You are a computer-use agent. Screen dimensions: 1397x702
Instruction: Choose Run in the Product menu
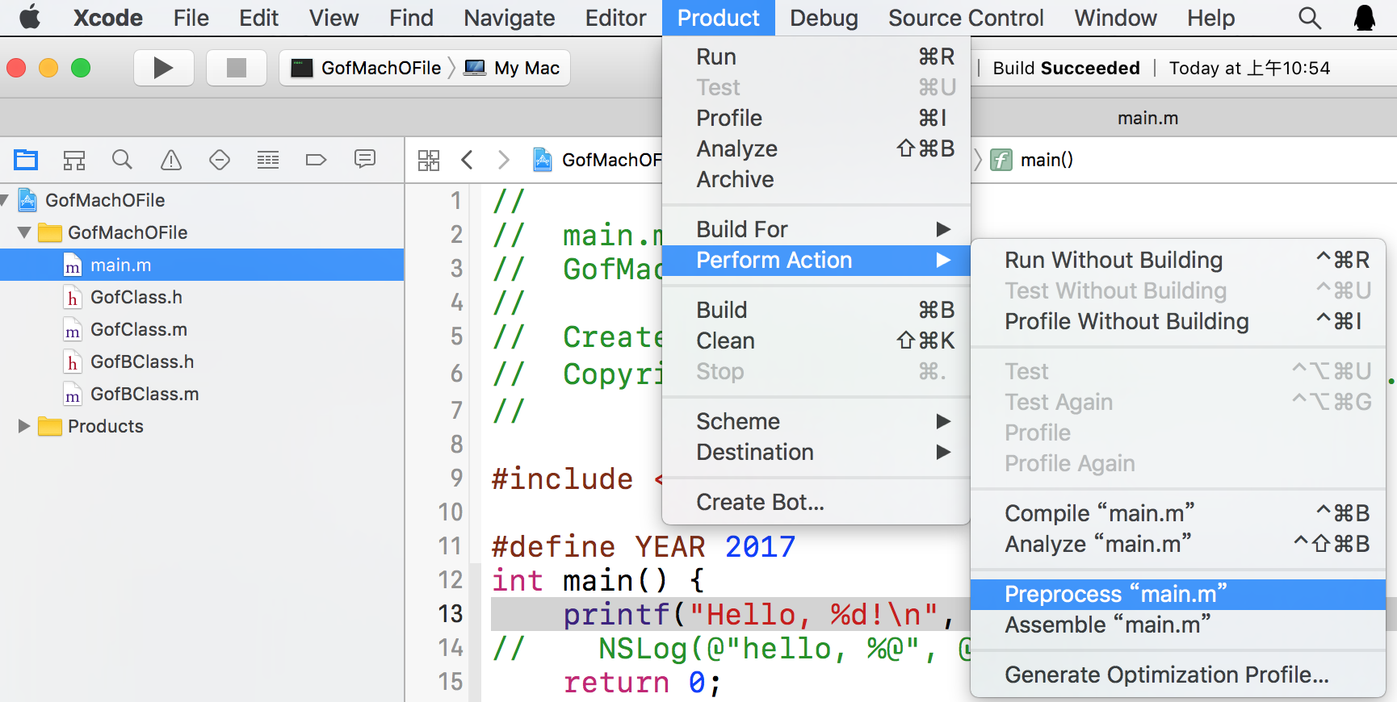[816, 56]
